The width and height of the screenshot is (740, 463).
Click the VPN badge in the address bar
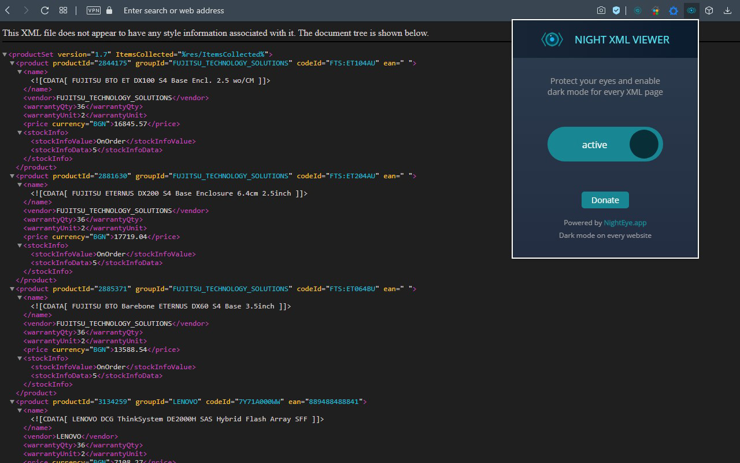[92, 10]
